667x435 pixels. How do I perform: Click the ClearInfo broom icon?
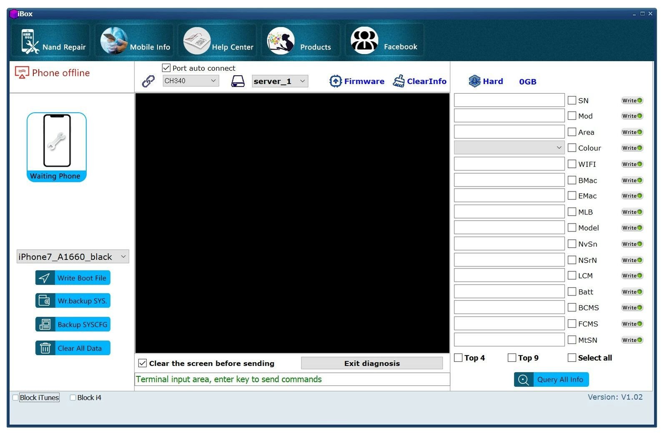pyautogui.click(x=399, y=81)
